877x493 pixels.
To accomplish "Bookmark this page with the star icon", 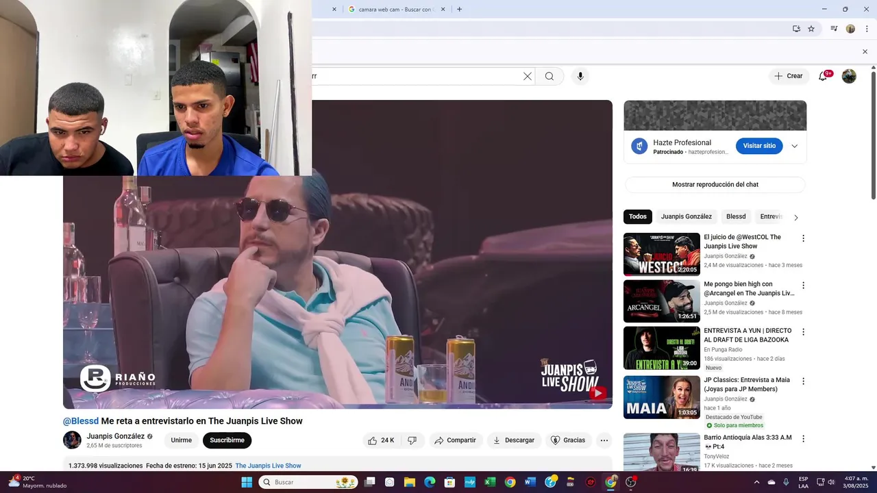I will coord(811,29).
